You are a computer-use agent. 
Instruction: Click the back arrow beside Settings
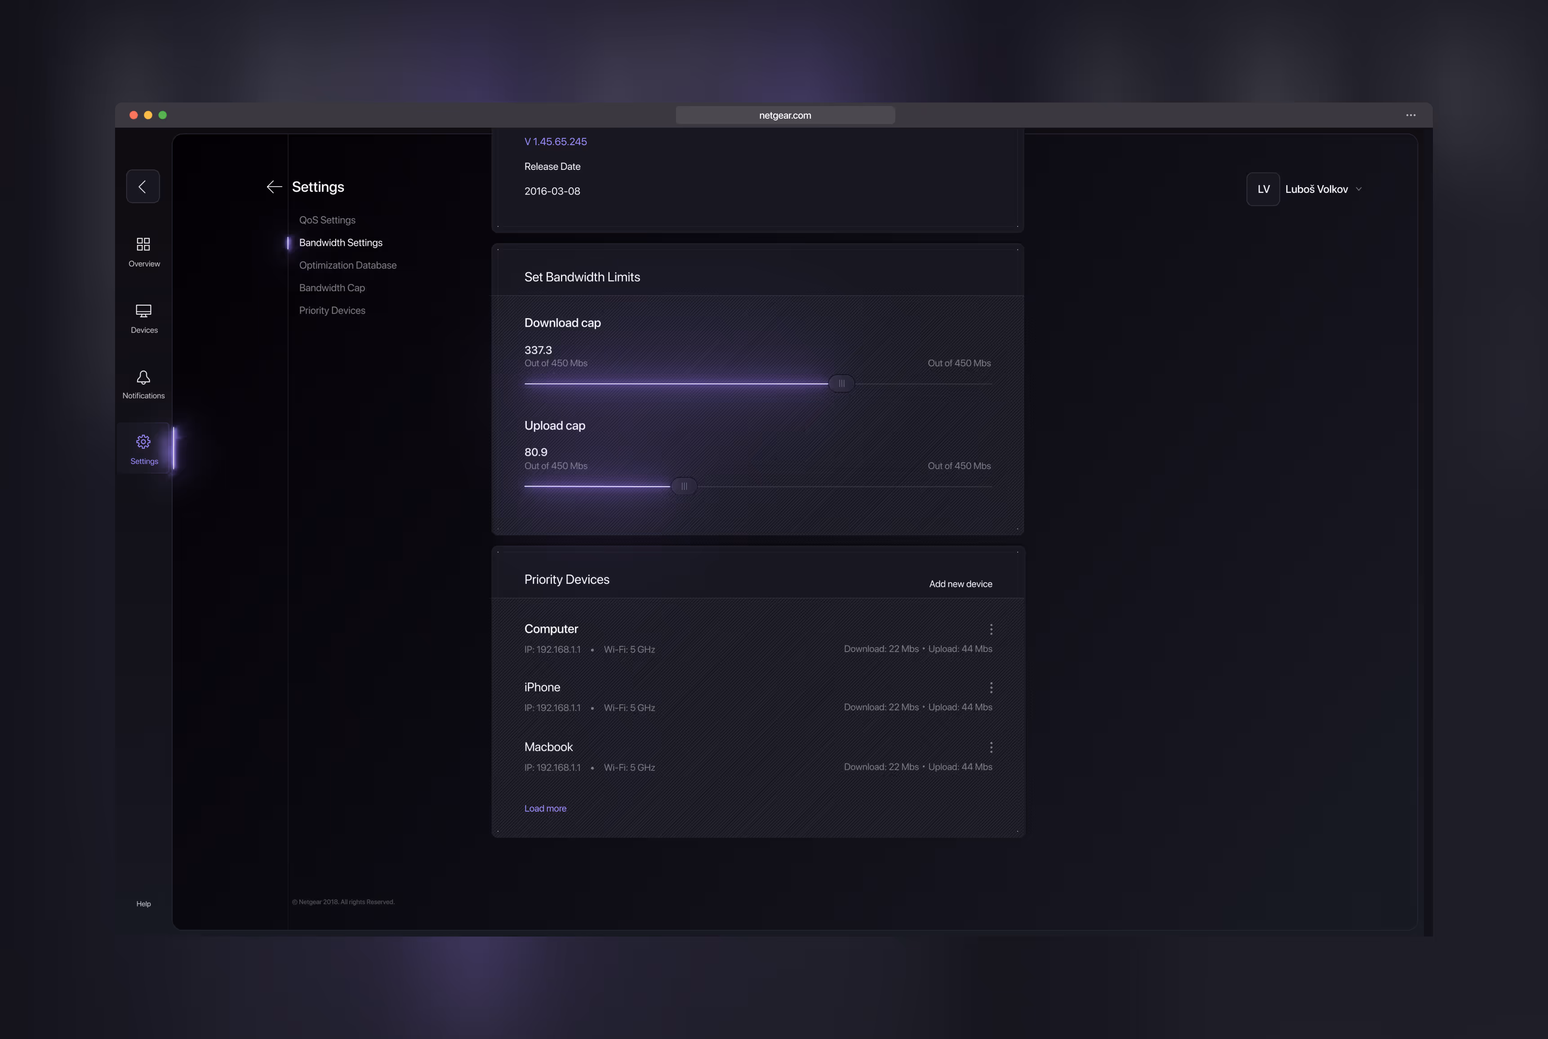(x=274, y=187)
